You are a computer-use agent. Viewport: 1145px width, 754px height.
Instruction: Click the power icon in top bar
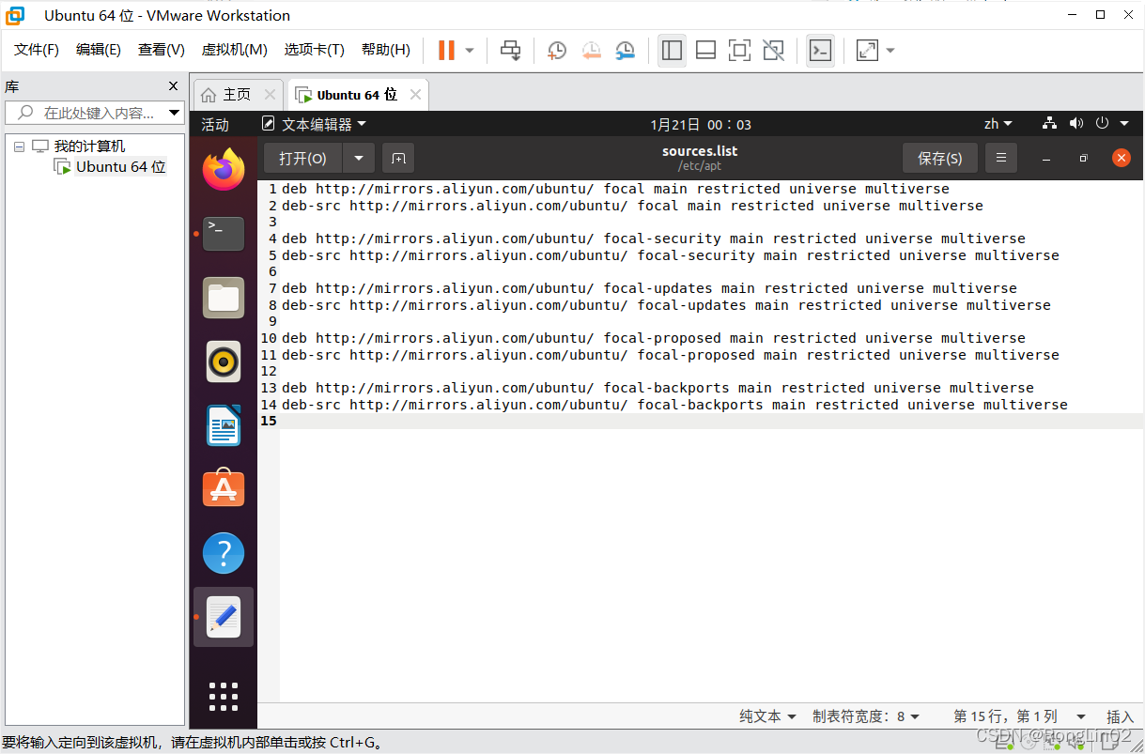point(1103,124)
